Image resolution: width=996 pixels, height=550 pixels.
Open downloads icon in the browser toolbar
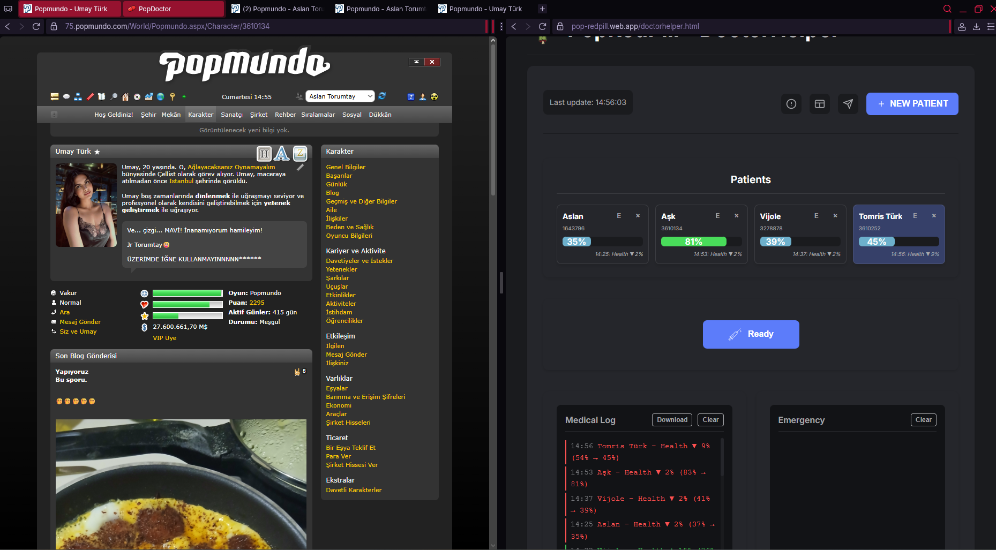click(x=977, y=26)
